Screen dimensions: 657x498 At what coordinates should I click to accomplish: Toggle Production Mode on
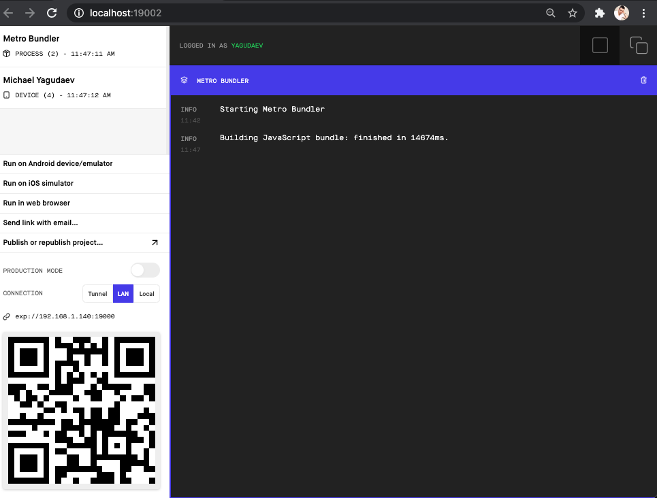(144, 270)
